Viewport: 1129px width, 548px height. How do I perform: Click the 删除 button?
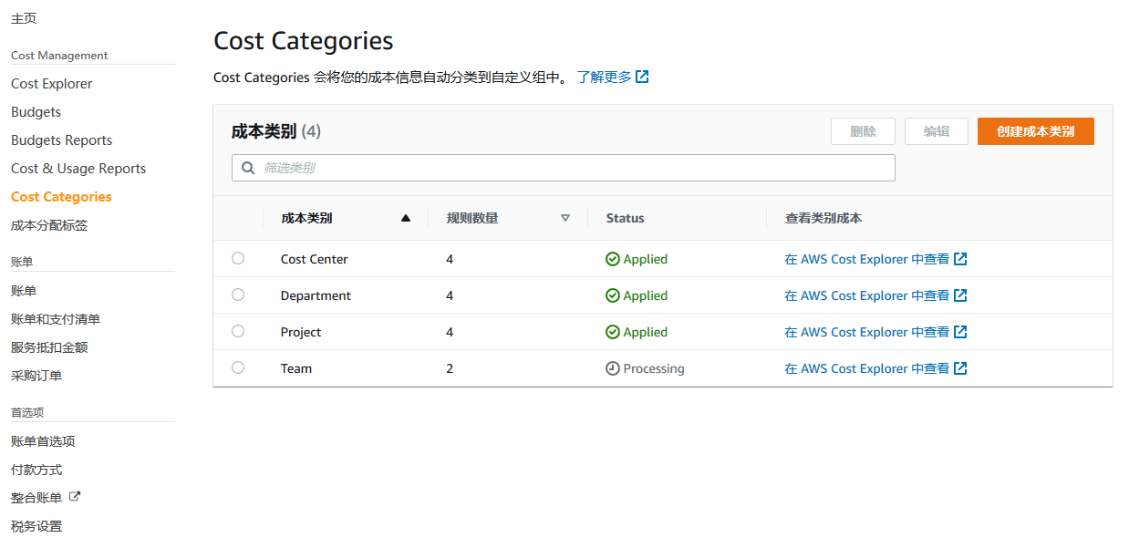pos(863,131)
